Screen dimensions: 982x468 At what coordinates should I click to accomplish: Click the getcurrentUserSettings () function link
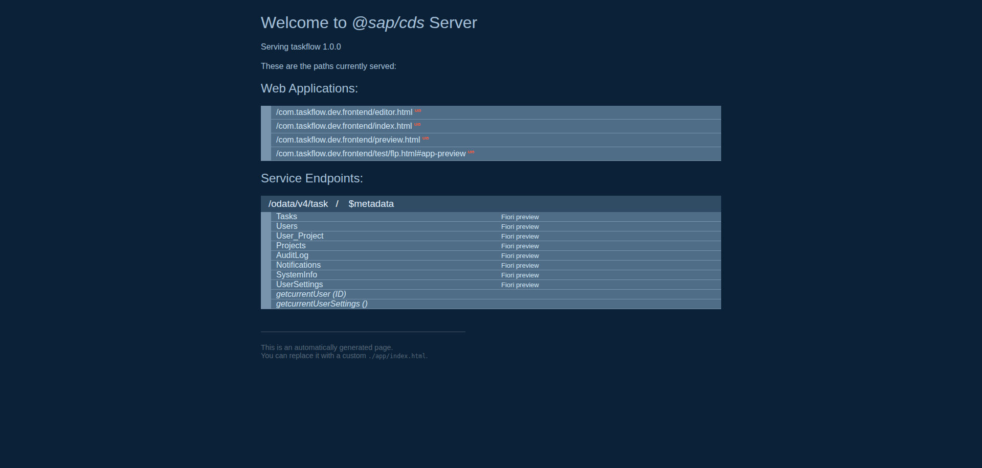322,304
